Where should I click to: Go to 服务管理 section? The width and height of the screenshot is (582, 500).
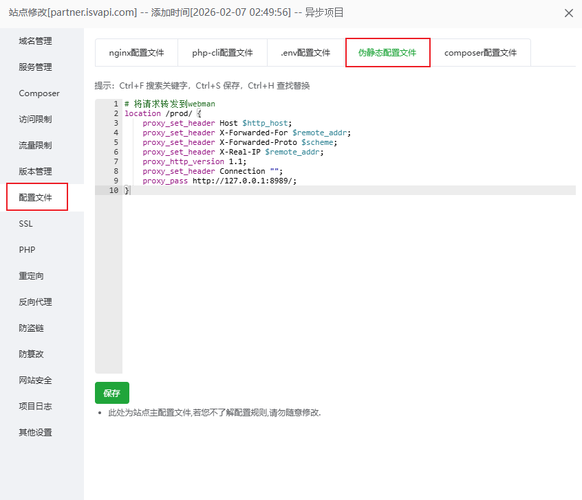tap(35, 67)
